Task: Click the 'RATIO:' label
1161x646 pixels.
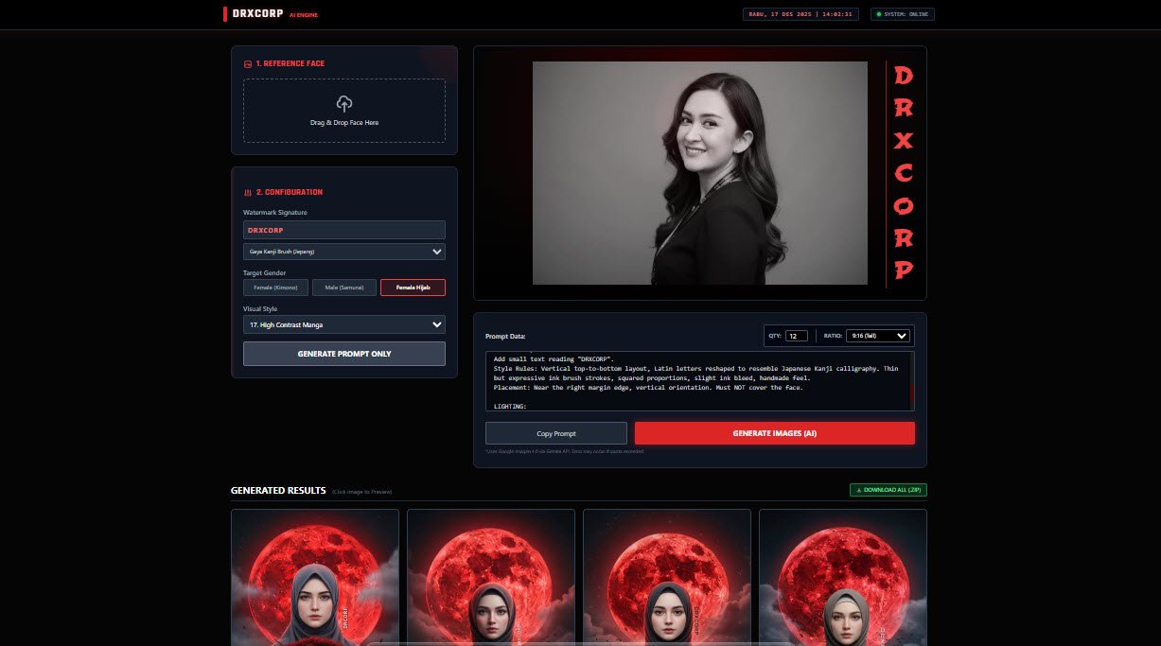Action: point(833,336)
